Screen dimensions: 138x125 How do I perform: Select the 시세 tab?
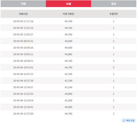[x=68, y=4]
